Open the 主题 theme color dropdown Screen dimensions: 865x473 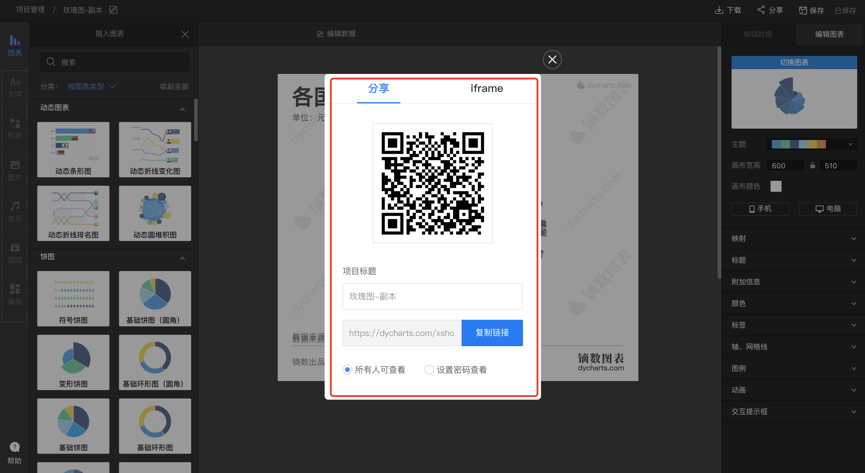click(812, 144)
